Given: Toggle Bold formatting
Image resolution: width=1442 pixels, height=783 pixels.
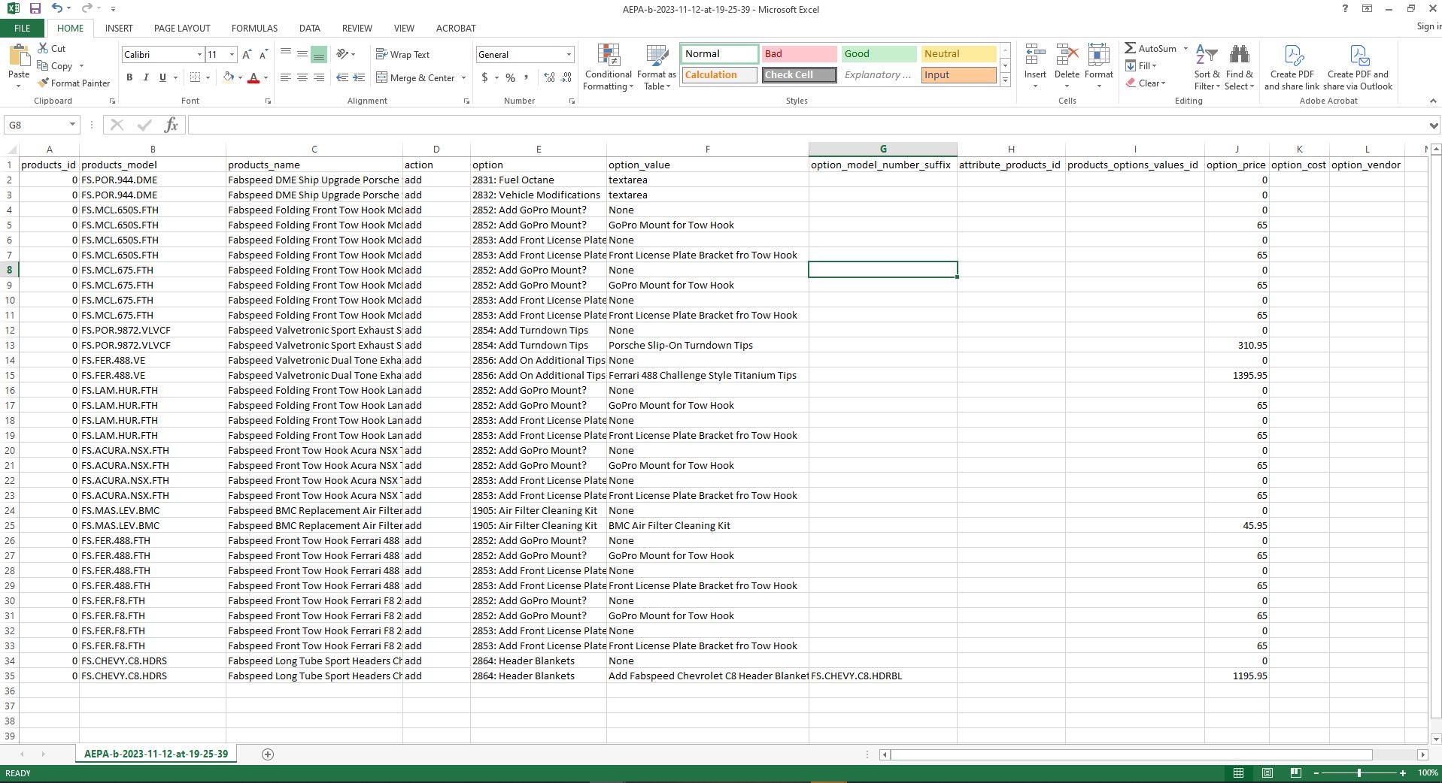Looking at the screenshot, I should point(129,77).
